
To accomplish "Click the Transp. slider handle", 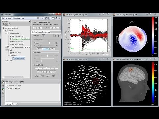I will tap(49, 43).
